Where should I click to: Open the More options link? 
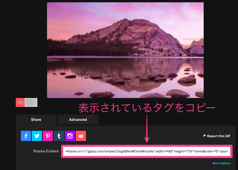[221, 163]
